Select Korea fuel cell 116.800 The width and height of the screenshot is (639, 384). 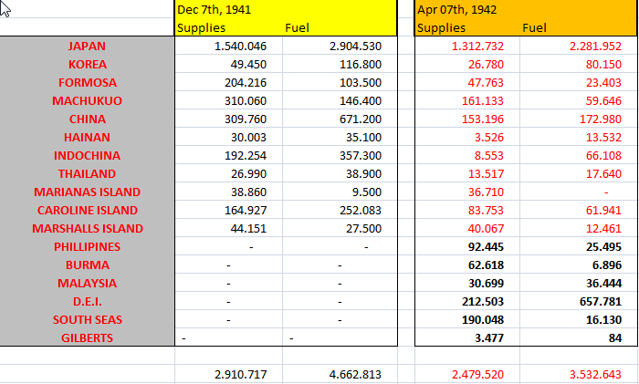340,65
